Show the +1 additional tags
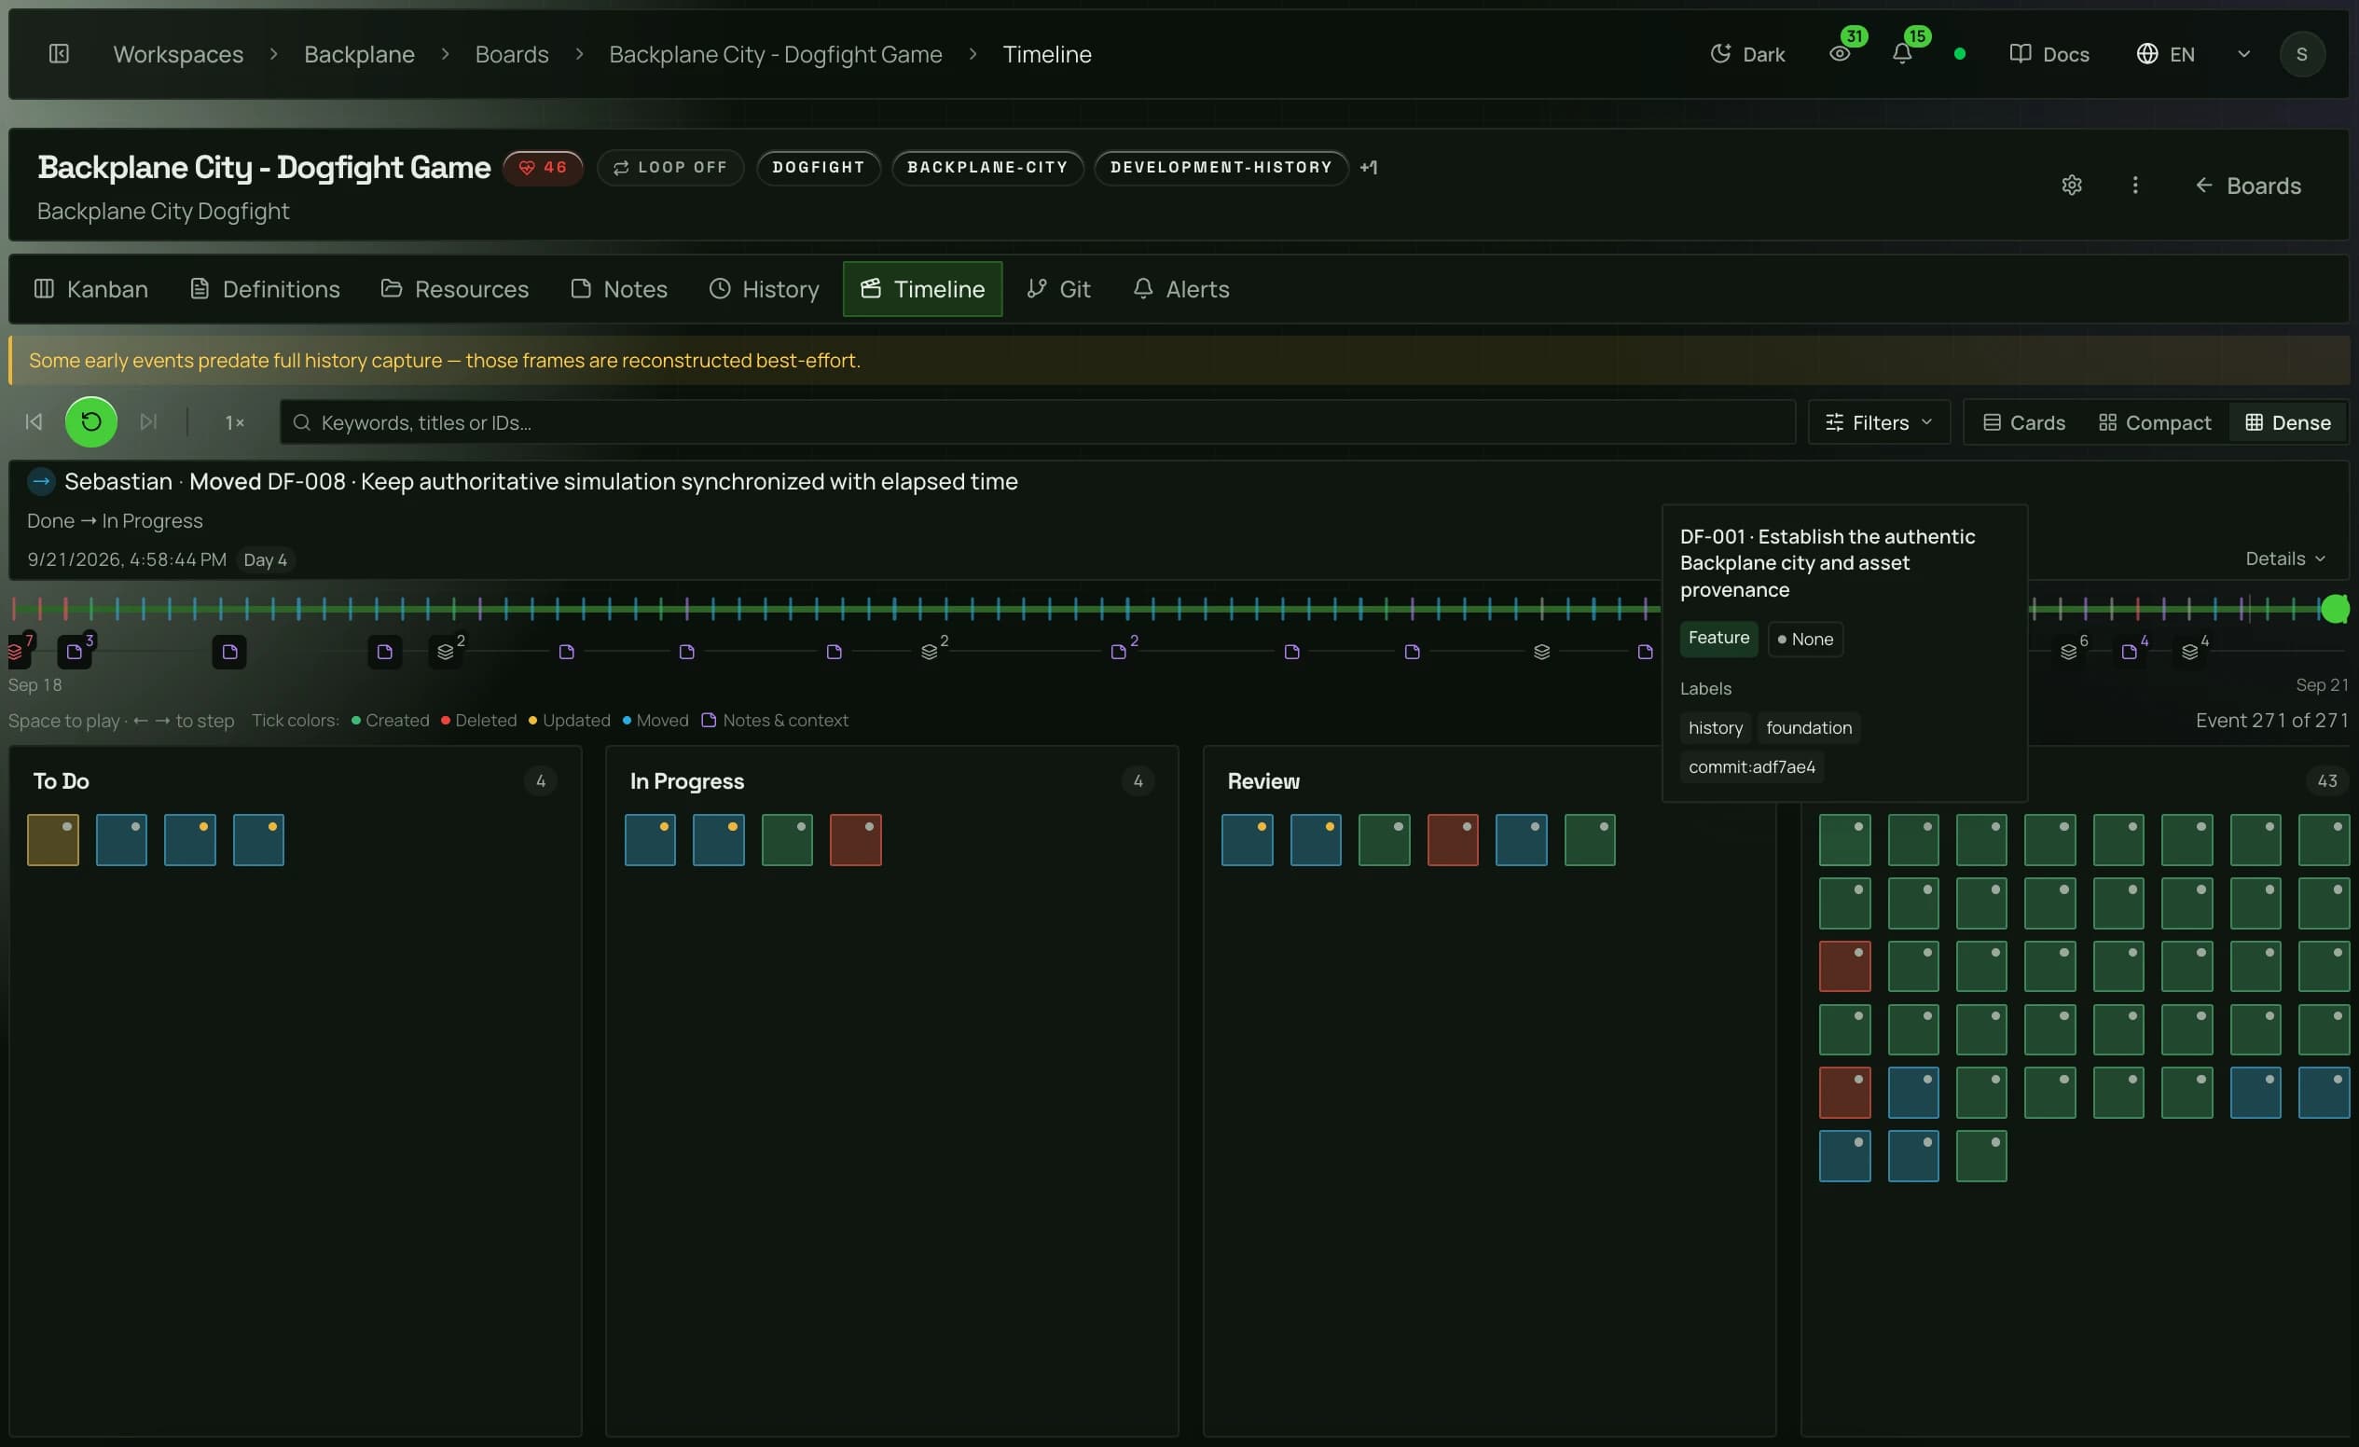This screenshot has width=2359, height=1447. 1368,168
